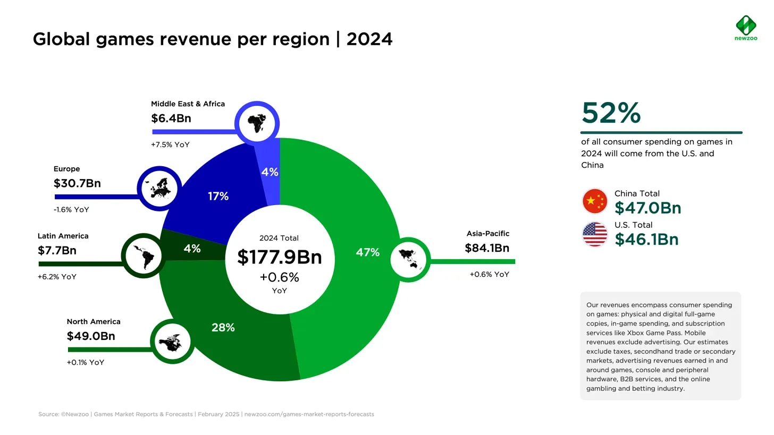774x435 pixels.
Task: Click the Europe 17% pie segment
Action: point(218,196)
